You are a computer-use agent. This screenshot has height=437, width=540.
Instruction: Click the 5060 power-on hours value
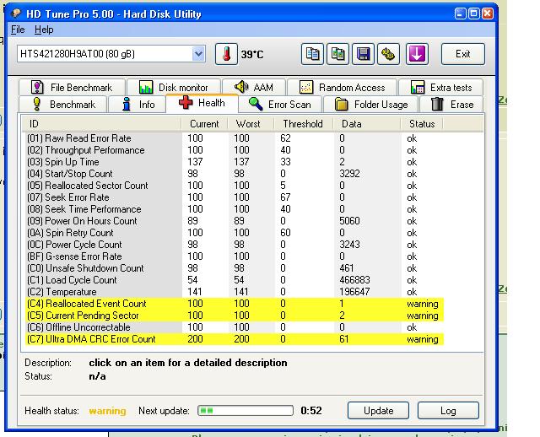click(349, 221)
